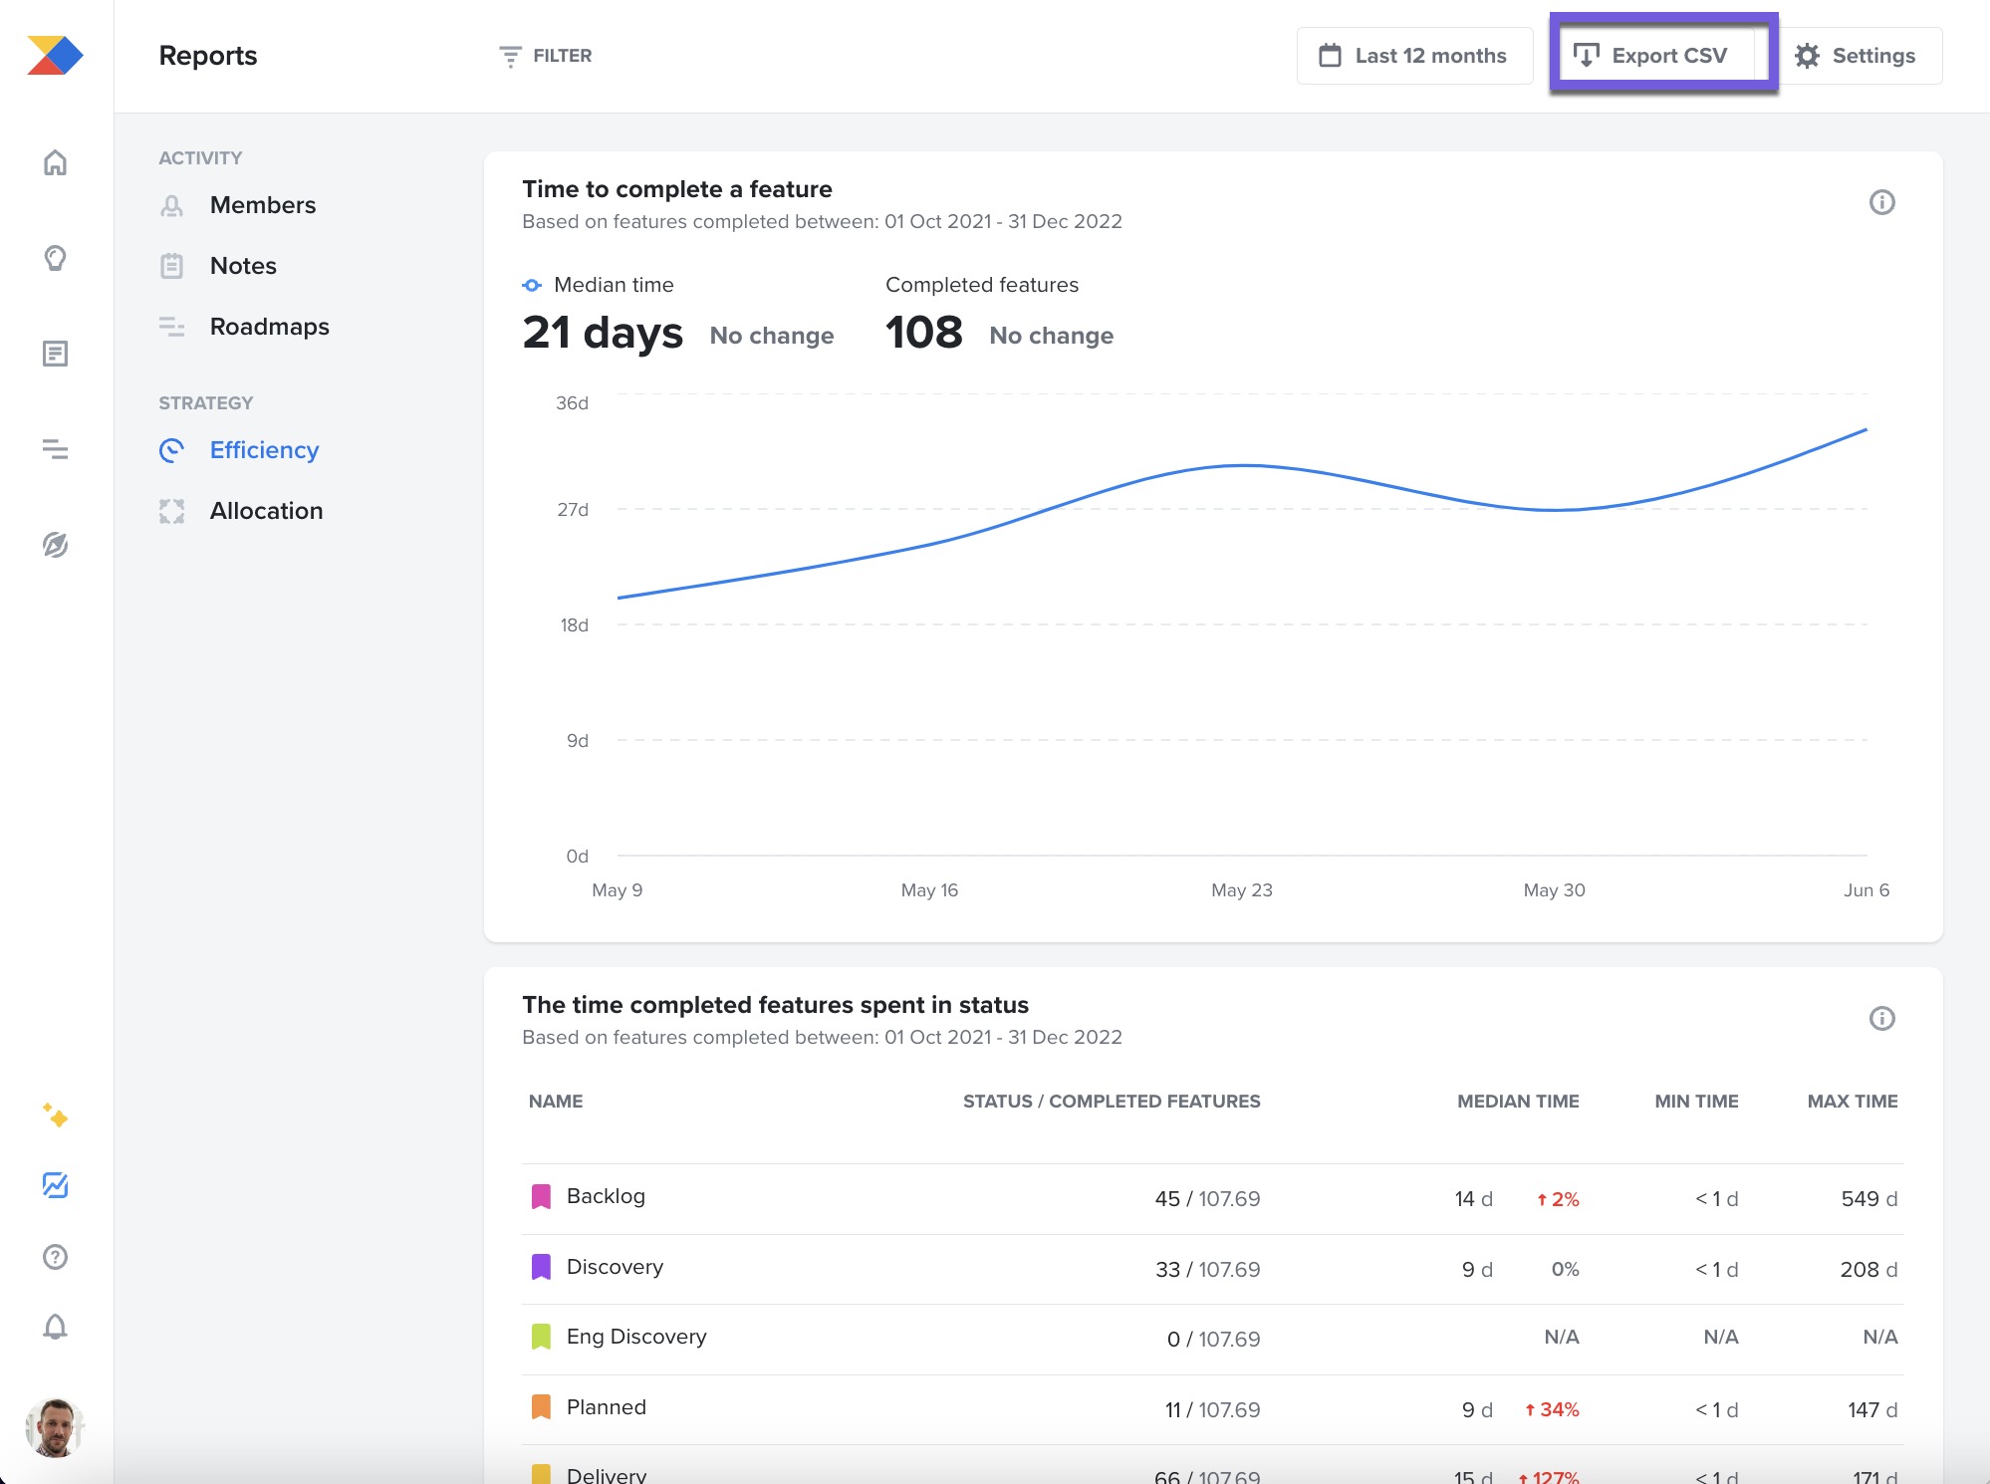
Task: Open the Last 12 months date range selector
Action: [1414, 55]
